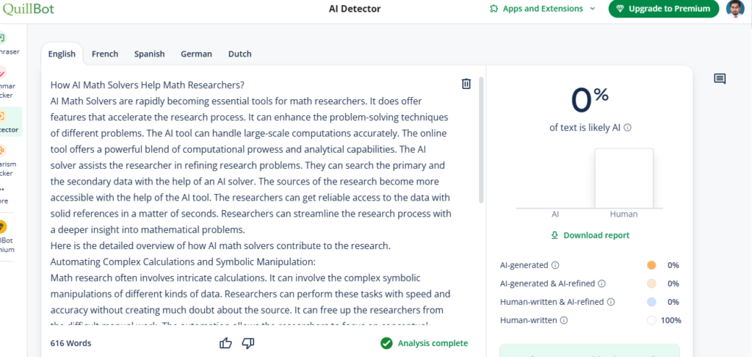Click the thumbs up feedback icon
Viewport: 752px width, 357px height.
[225, 343]
